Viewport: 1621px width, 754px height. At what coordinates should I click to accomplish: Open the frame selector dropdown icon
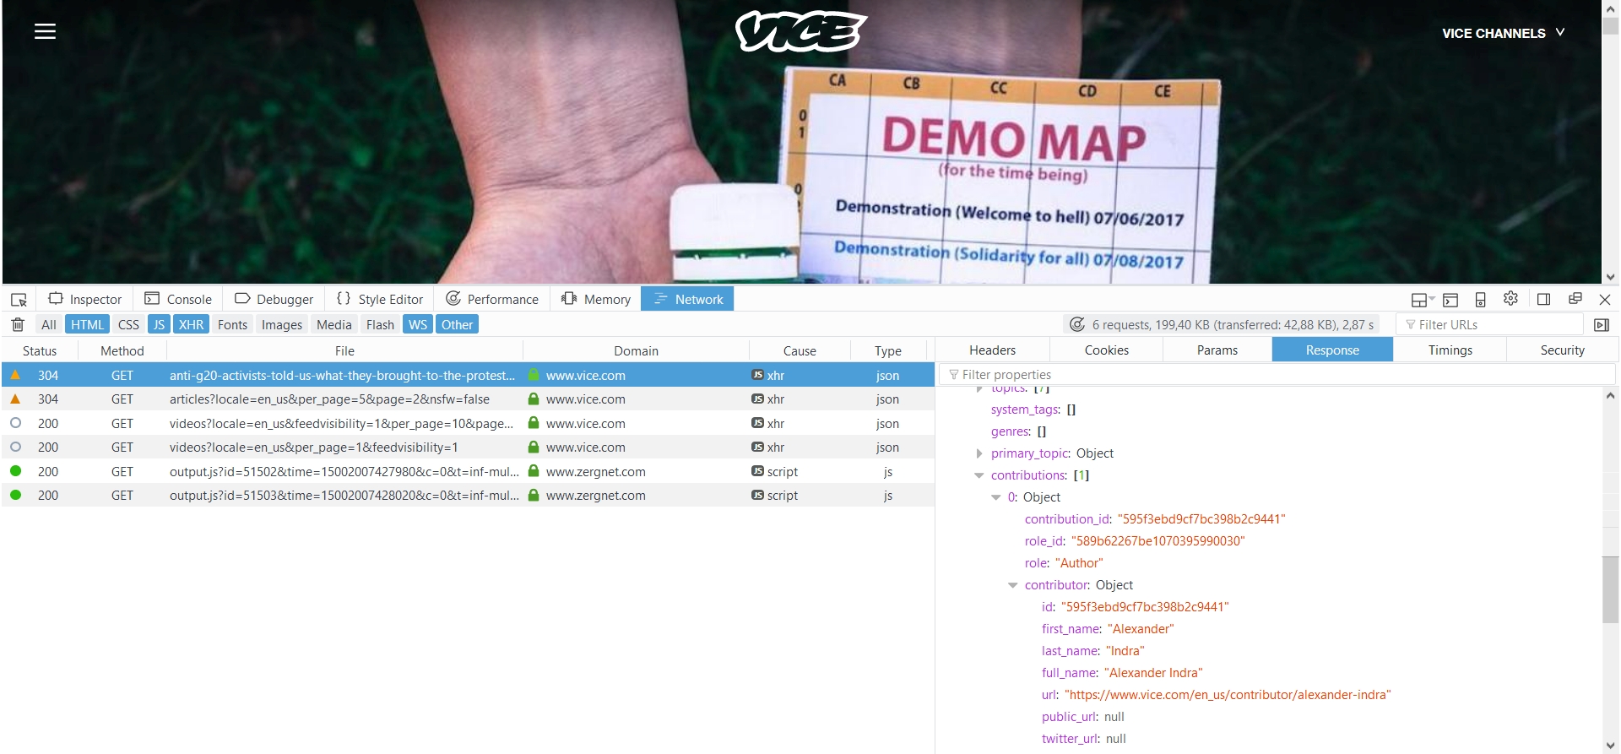tap(1423, 300)
